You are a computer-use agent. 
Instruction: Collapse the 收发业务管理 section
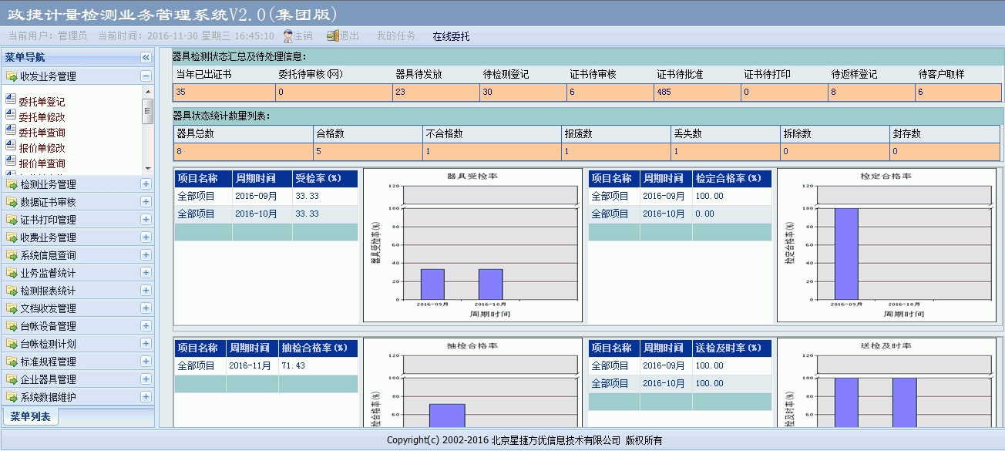click(x=146, y=76)
